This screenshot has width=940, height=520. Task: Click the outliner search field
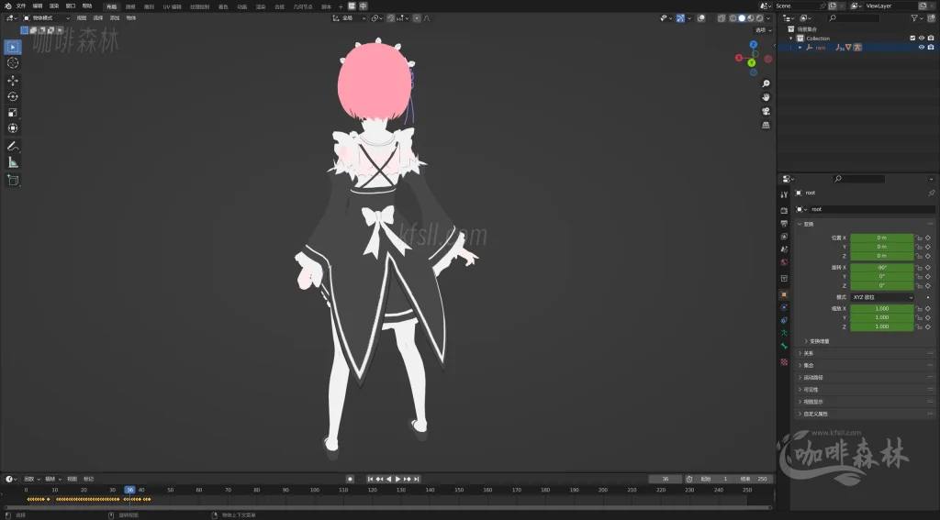pos(854,18)
